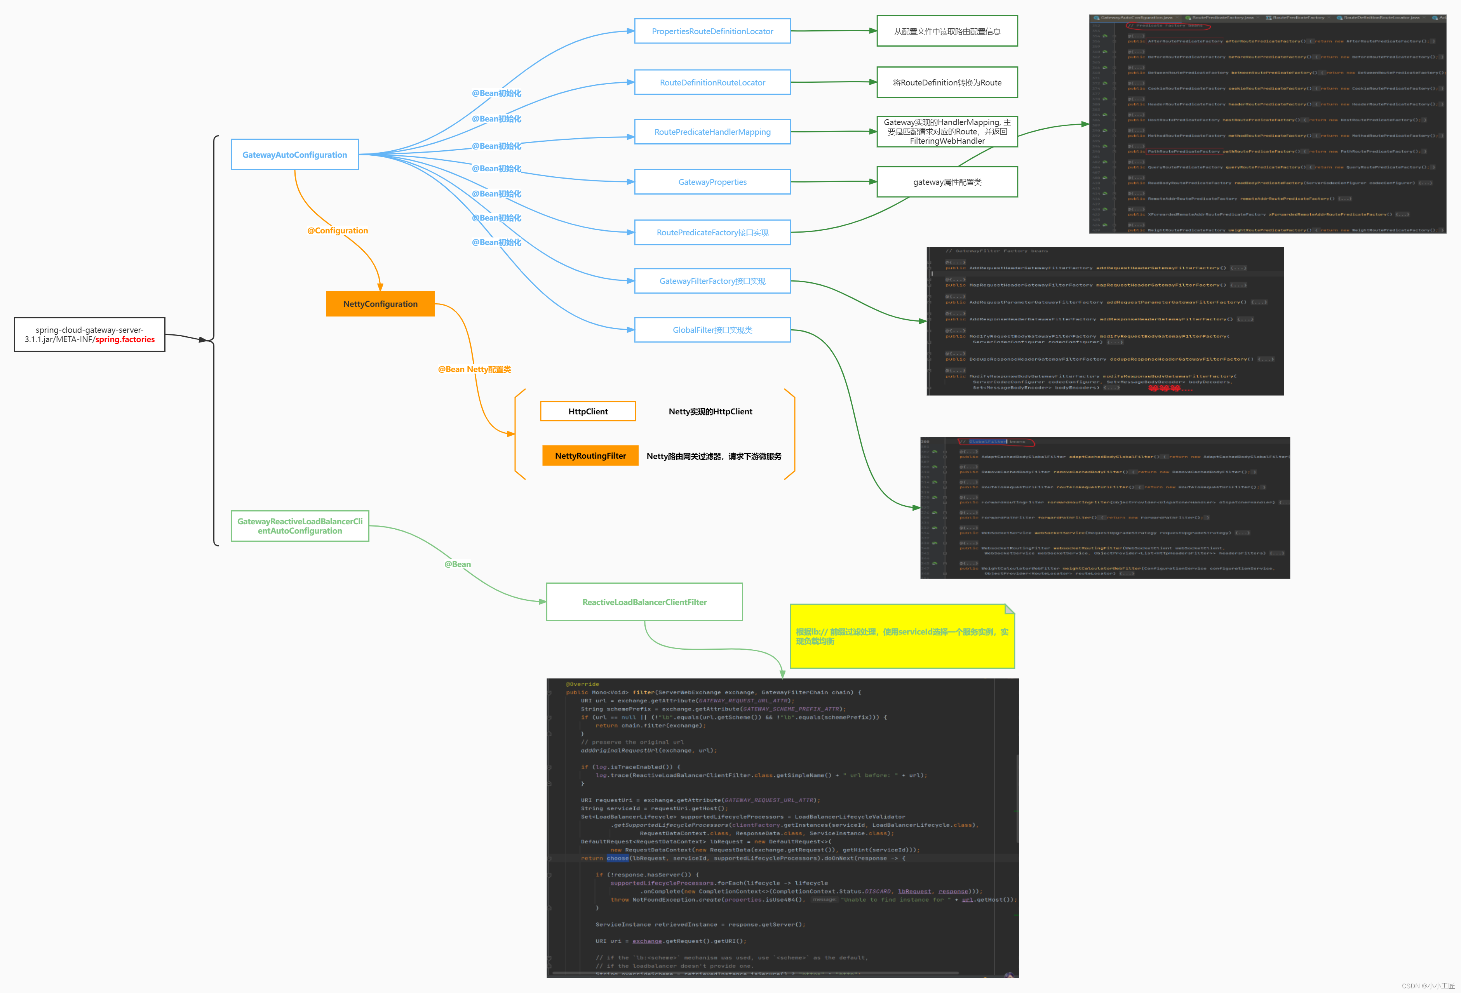Select the orange NettyConfiguration node
This screenshot has width=1461, height=993.
coord(380,304)
